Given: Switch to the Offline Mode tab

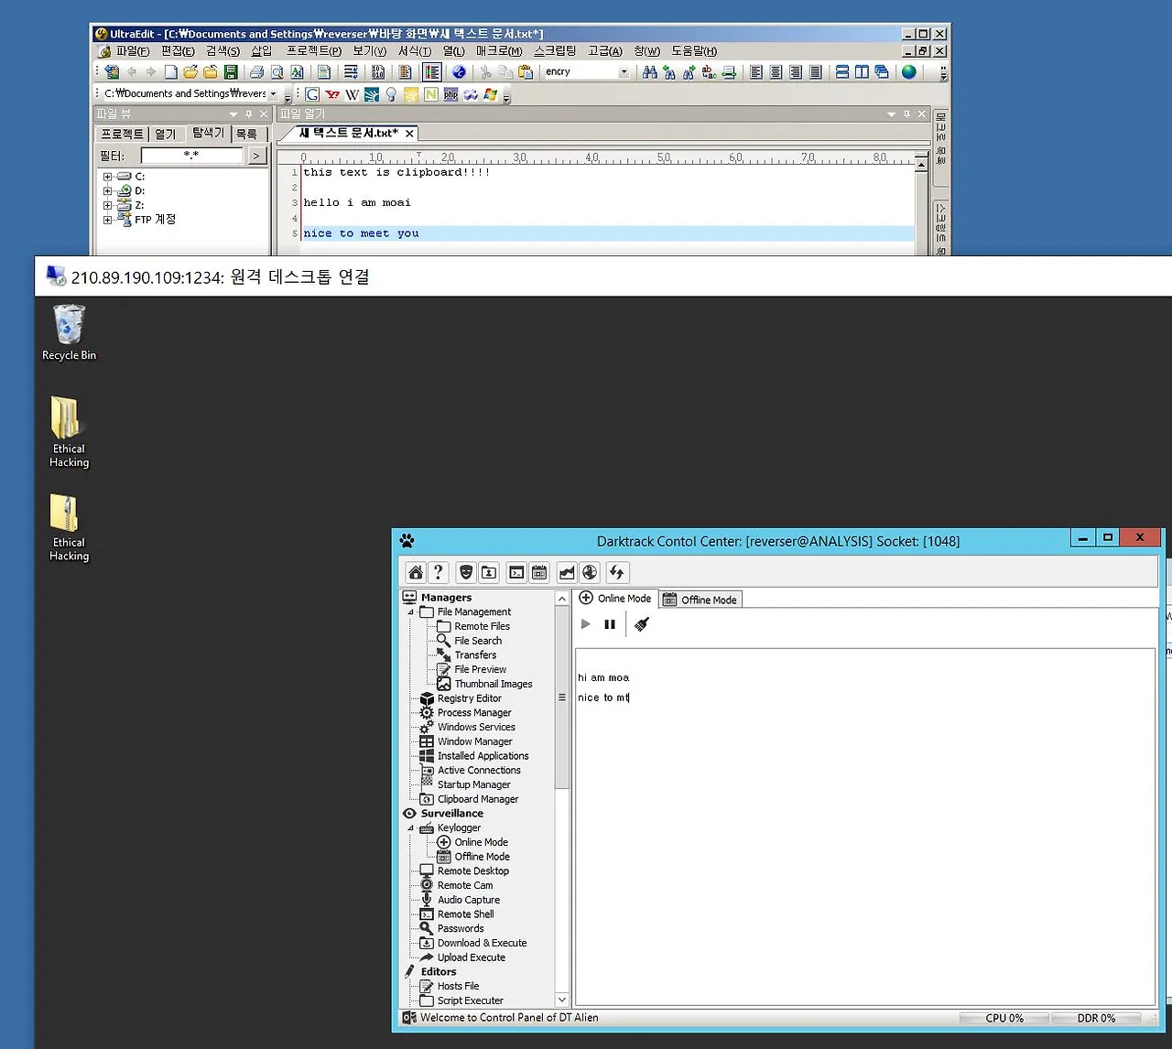Looking at the screenshot, I should point(700,600).
